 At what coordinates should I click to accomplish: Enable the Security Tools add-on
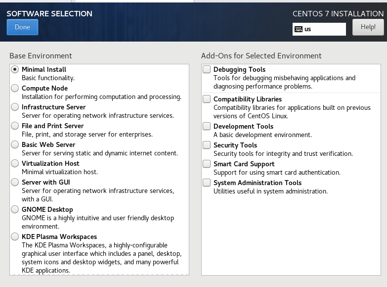click(207, 145)
